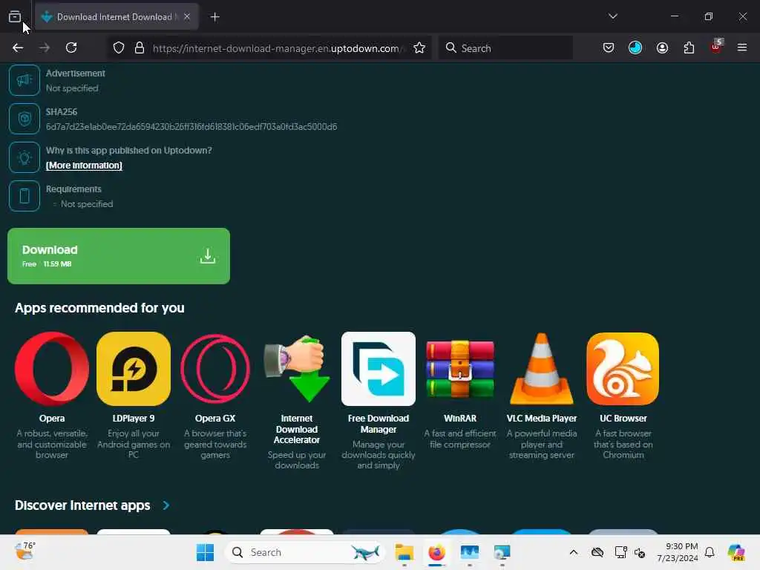Image resolution: width=760 pixels, height=570 pixels.
Task: Open the LDPlayer 9 app icon
Action: pyautogui.click(x=134, y=369)
